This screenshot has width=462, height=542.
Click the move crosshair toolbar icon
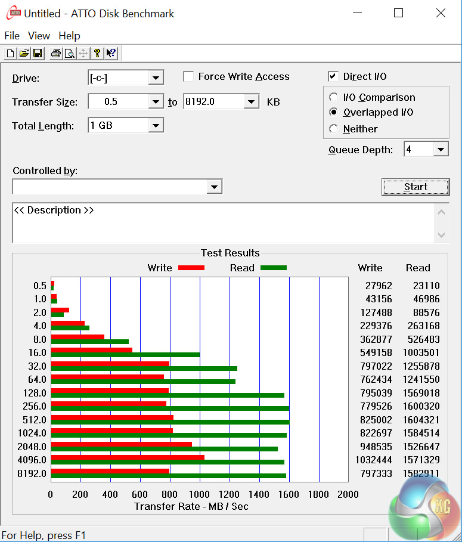pyautogui.click(x=83, y=53)
